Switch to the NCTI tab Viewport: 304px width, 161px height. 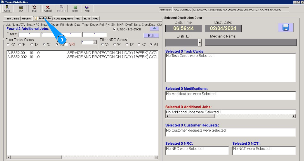tap(87, 19)
